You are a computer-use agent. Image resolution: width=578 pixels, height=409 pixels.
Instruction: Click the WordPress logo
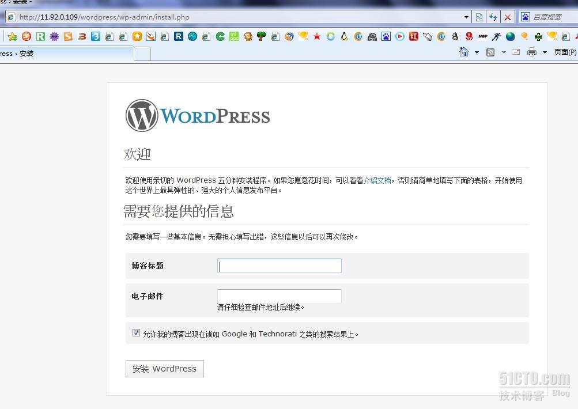(x=198, y=116)
